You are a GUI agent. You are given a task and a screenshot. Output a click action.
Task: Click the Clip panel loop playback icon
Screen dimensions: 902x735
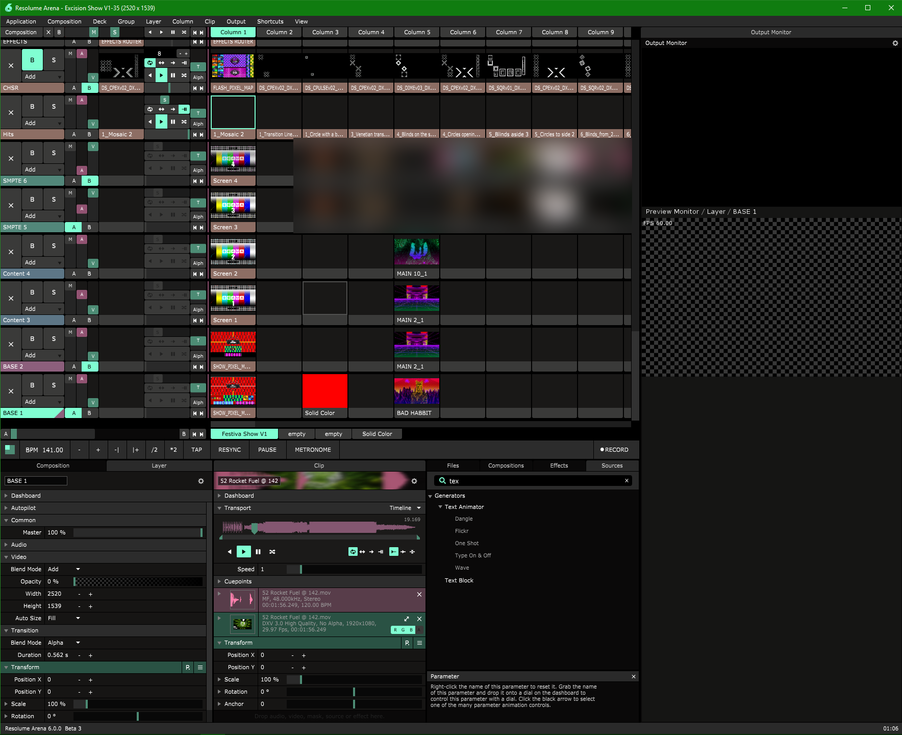[x=353, y=552]
